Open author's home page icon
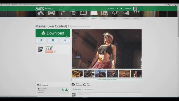The height and width of the screenshot is (101, 179). point(46,49)
